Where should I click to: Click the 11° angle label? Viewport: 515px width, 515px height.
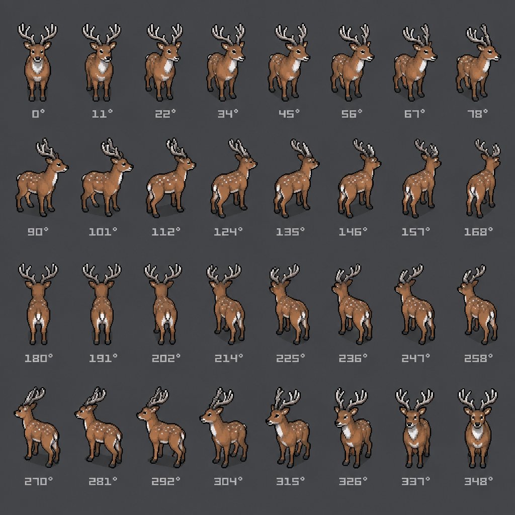pos(102,114)
